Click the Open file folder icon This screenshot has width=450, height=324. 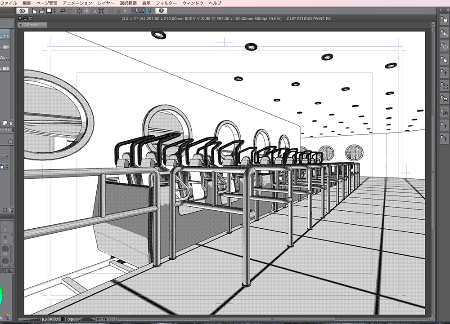41,11
